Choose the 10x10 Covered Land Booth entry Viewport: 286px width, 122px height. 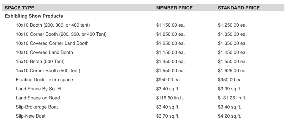pyautogui.click(x=44, y=52)
